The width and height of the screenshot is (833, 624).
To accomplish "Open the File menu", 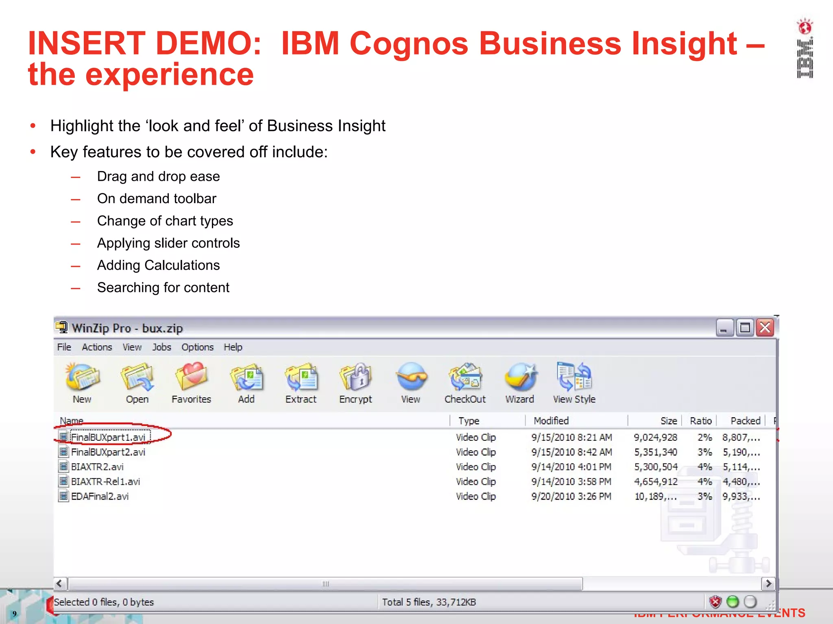I will (64, 347).
